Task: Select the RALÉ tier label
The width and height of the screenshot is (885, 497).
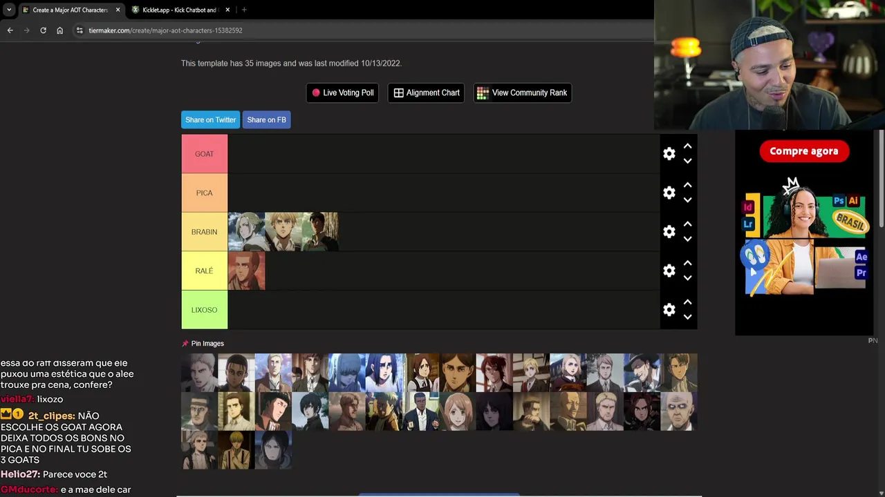Action: (204, 271)
